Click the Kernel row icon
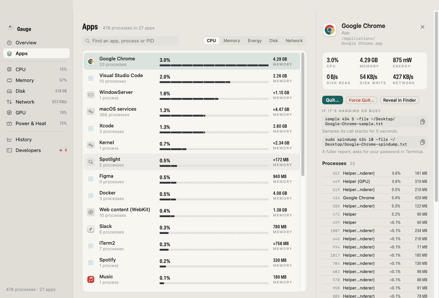Screen dimensions: 439x298 pyautogui.click(x=91, y=145)
